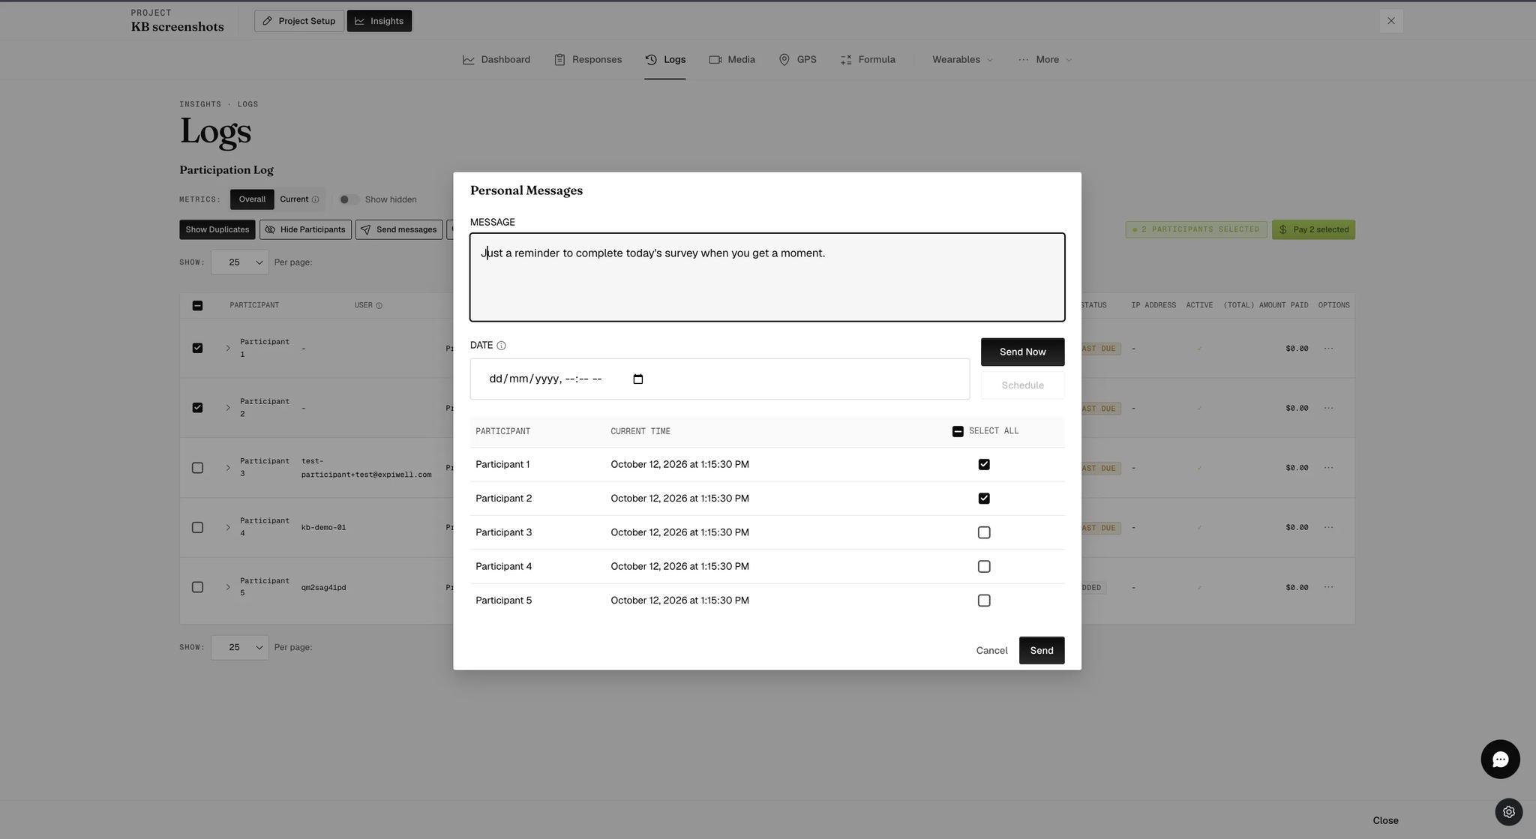Check Participant 4 in the message dialog

pyautogui.click(x=984, y=567)
